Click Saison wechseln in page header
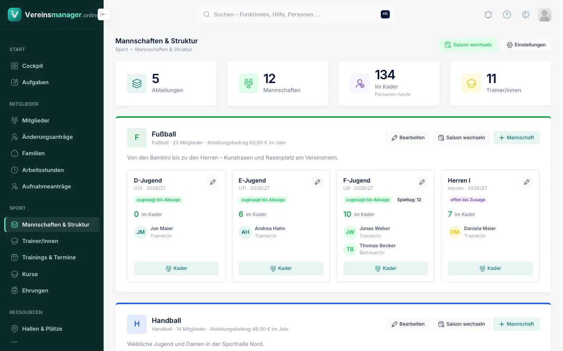 (x=468, y=45)
